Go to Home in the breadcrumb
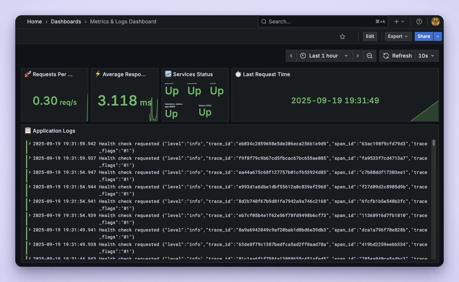This screenshot has height=282, width=459. tap(34, 22)
